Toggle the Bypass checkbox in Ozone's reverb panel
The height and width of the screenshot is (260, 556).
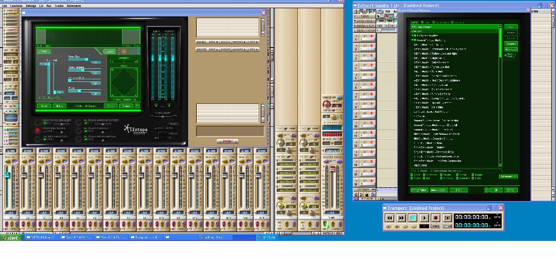[x=86, y=106]
